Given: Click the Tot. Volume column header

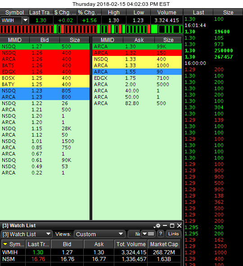Looking at the screenshot, I should pos(131,244).
